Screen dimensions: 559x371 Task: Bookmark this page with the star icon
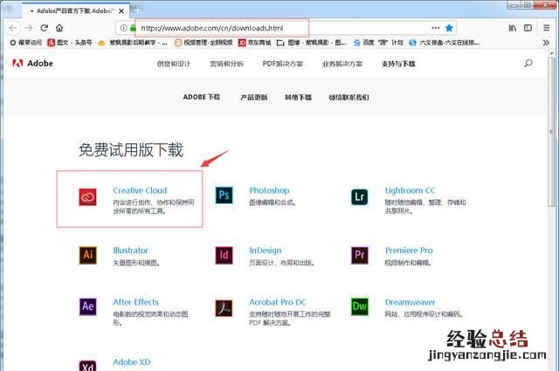(449, 27)
